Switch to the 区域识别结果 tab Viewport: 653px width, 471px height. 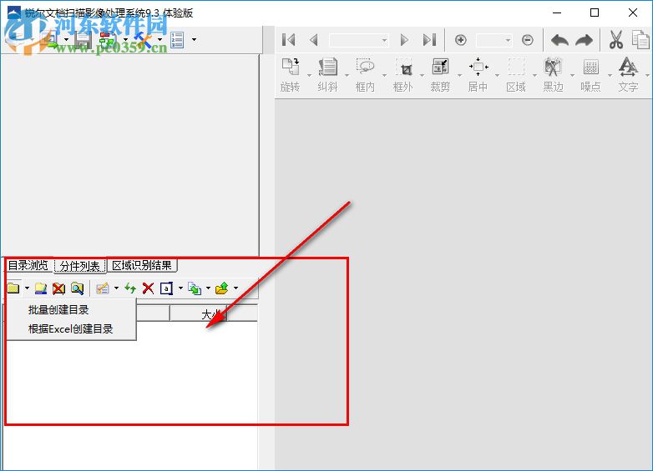pos(142,265)
